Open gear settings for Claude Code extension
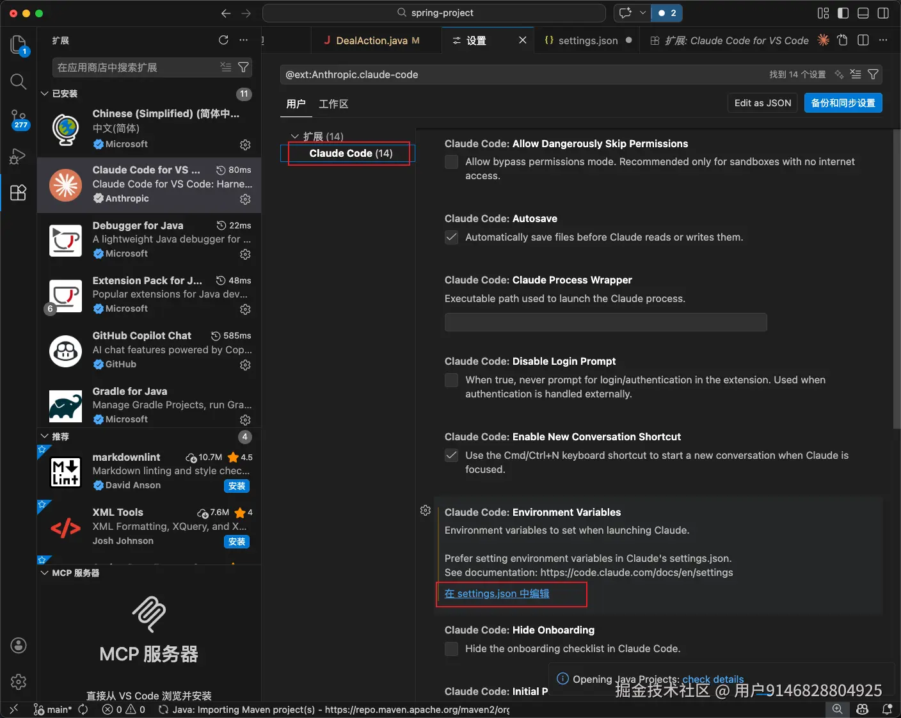Image resolution: width=901 pixels, height=718 pixels. [245, 199]
